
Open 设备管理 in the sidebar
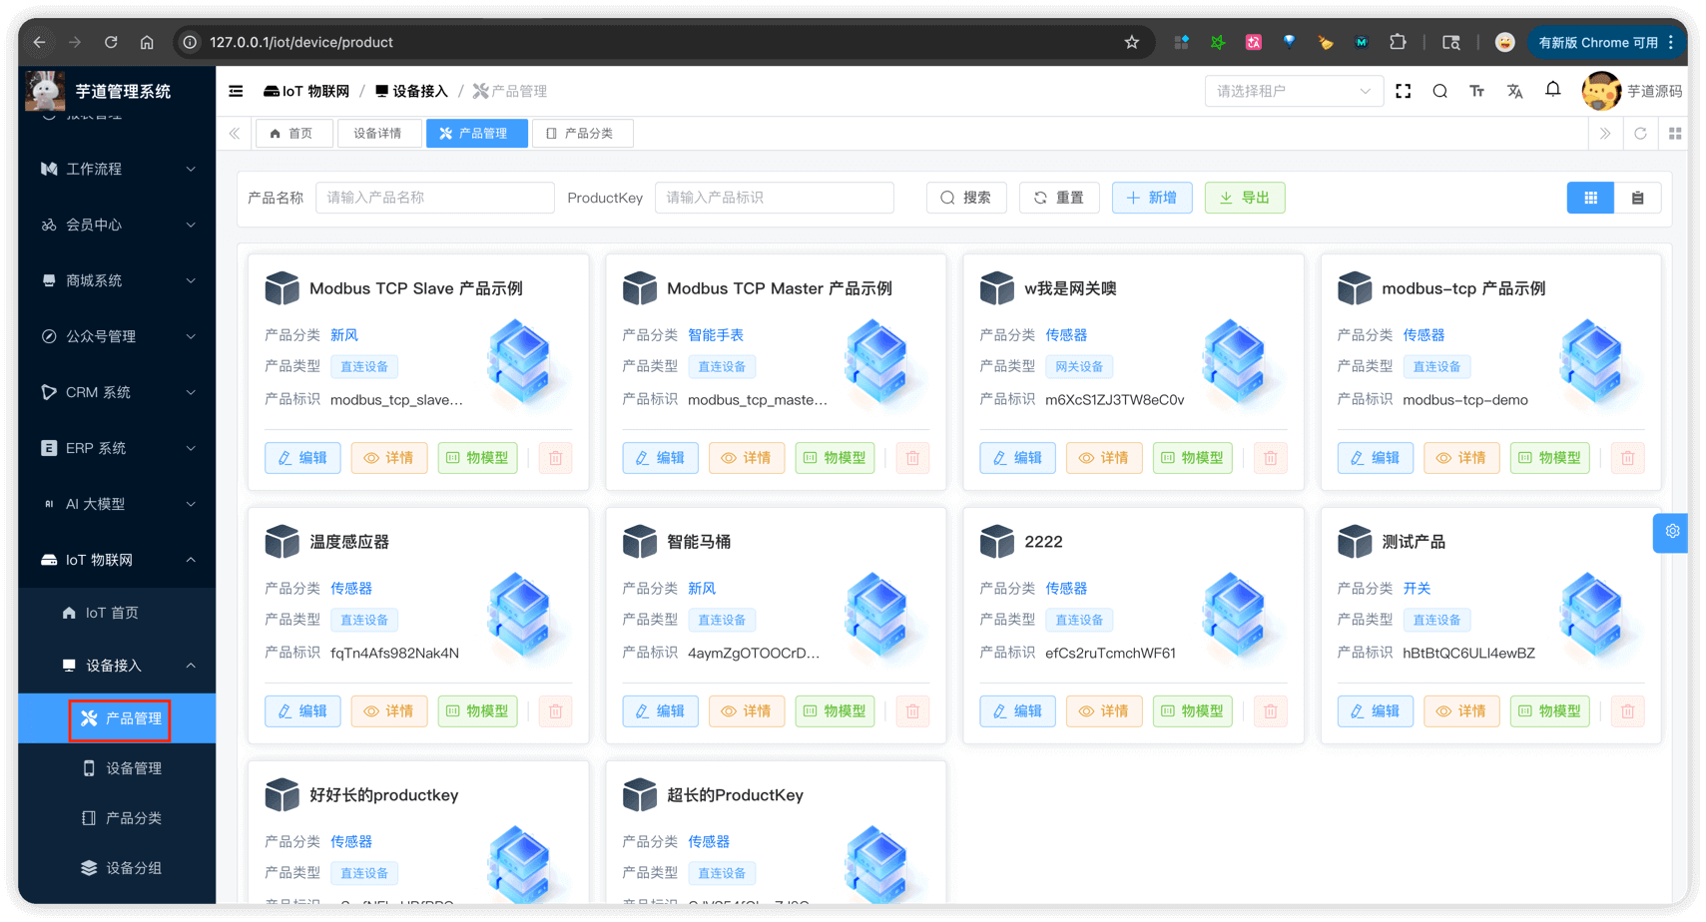point(133,768)
